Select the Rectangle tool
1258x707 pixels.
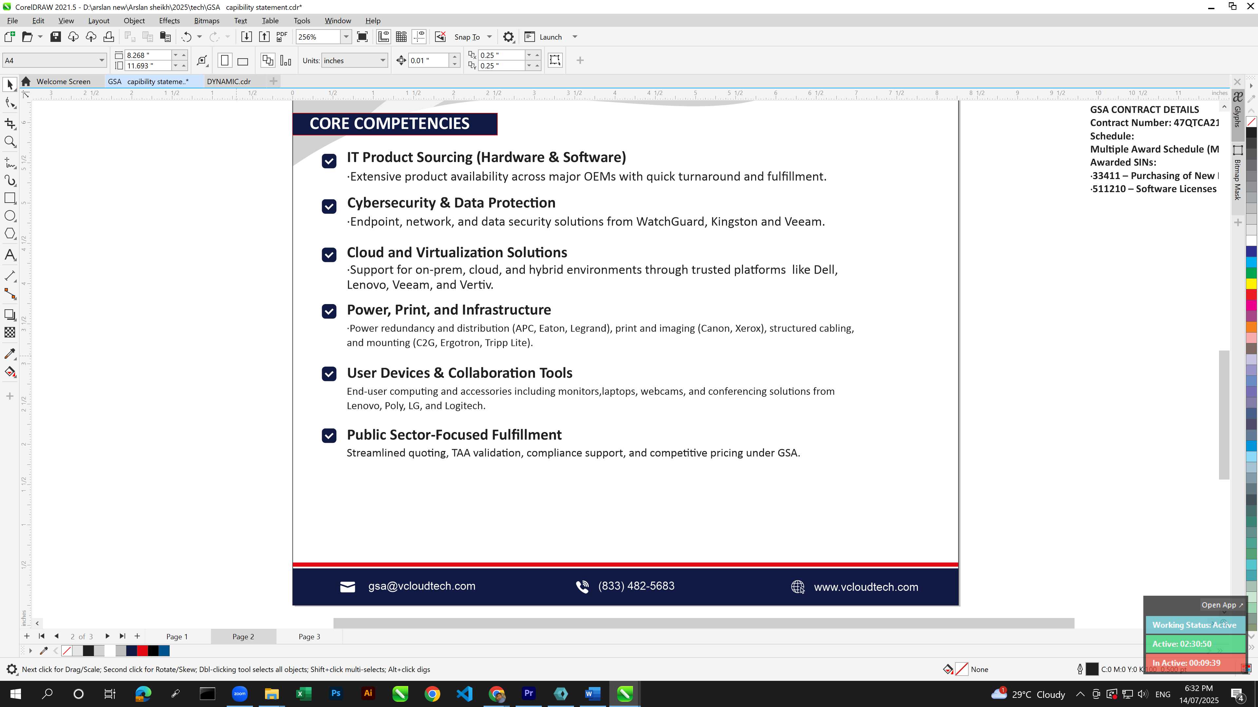tap(10, 198)
